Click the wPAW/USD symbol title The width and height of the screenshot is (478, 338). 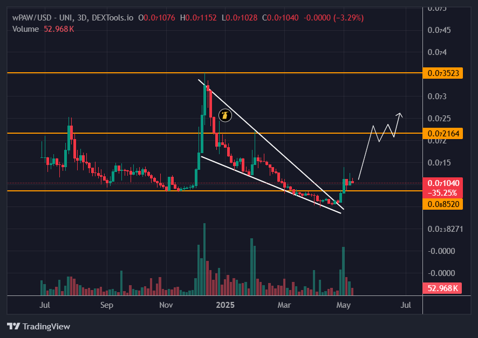pyautogui.click(x=72, y=18)
